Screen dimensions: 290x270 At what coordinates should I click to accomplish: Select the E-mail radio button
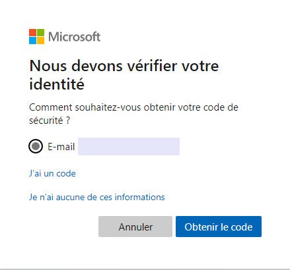tap(36, 146)
